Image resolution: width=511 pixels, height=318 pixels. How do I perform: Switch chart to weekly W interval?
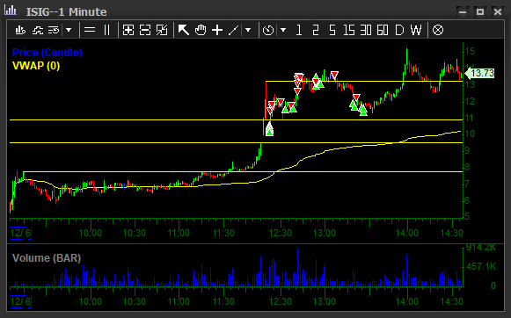point(416,30)
